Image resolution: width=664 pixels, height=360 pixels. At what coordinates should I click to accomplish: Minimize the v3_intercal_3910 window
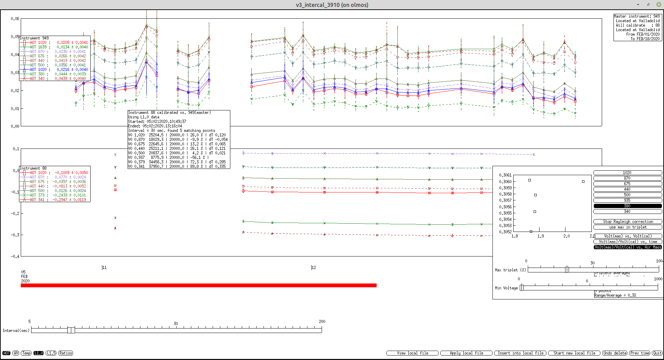(x=638, y=4)
